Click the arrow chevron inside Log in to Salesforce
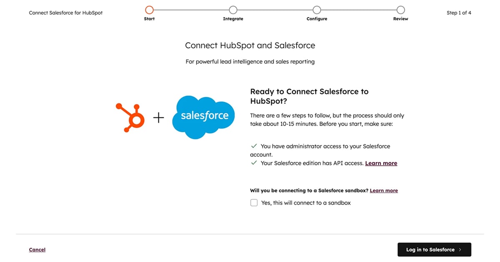The image size is (500, 262). [460, 249]
